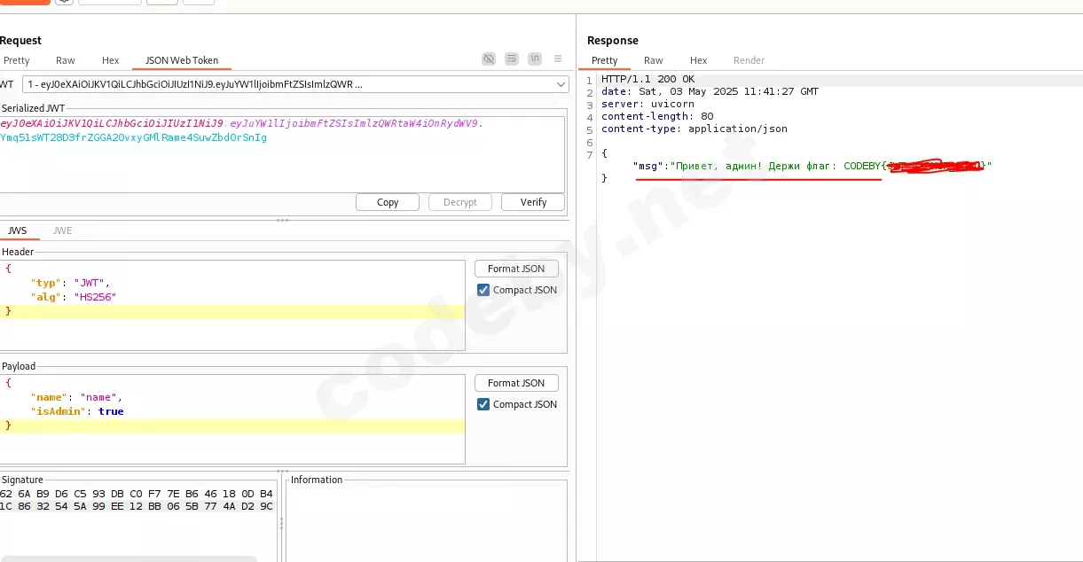The width and height of the screenshot is (1083, 562).
Task: Toggle Compact JSON checkbox for Header
Action: click(483, 290)
